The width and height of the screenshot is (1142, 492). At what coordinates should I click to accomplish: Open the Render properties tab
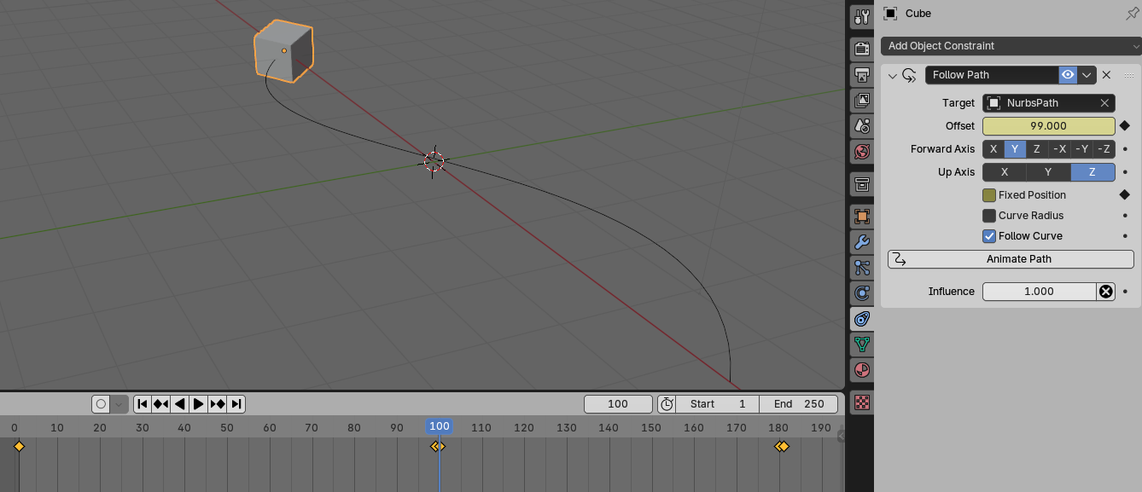tap(862, 51)
